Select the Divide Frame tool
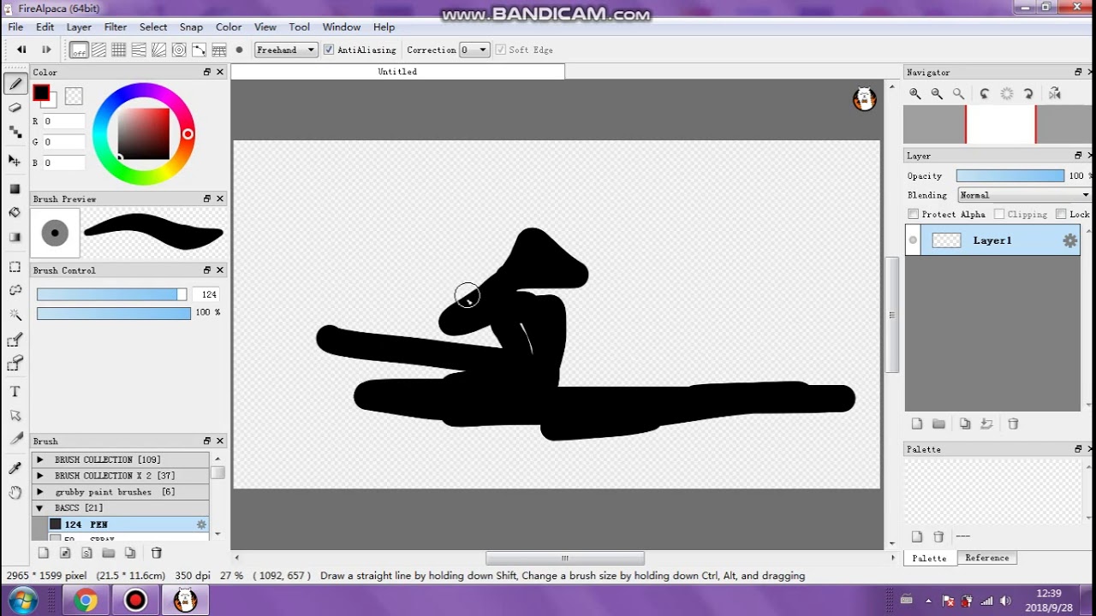The image size is (1096, 616). [x=15, y=440]
